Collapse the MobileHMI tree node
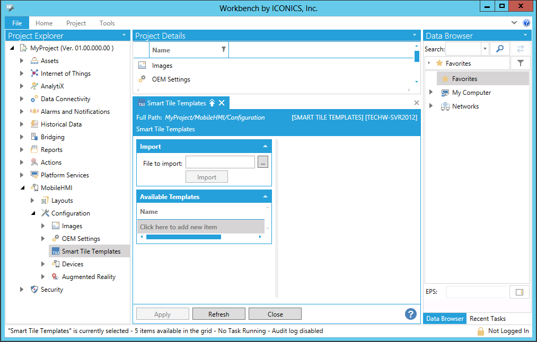 (x=23, y=188)
